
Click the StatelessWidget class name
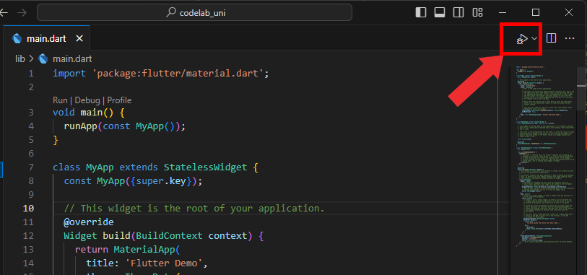coord(205,167)
